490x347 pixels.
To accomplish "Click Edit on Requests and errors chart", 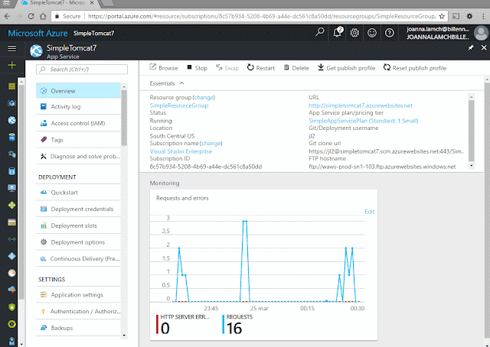I will [369, 212].
